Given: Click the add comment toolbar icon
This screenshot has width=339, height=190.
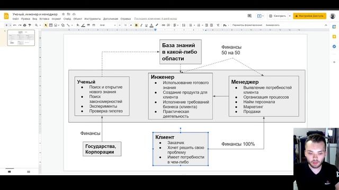Looking at the screenshot, I should coord(168,25).
